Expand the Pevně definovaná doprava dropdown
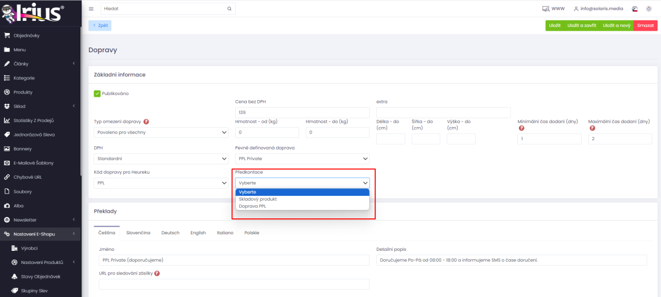This screenshot has width=661, height=297. [302, 158]
